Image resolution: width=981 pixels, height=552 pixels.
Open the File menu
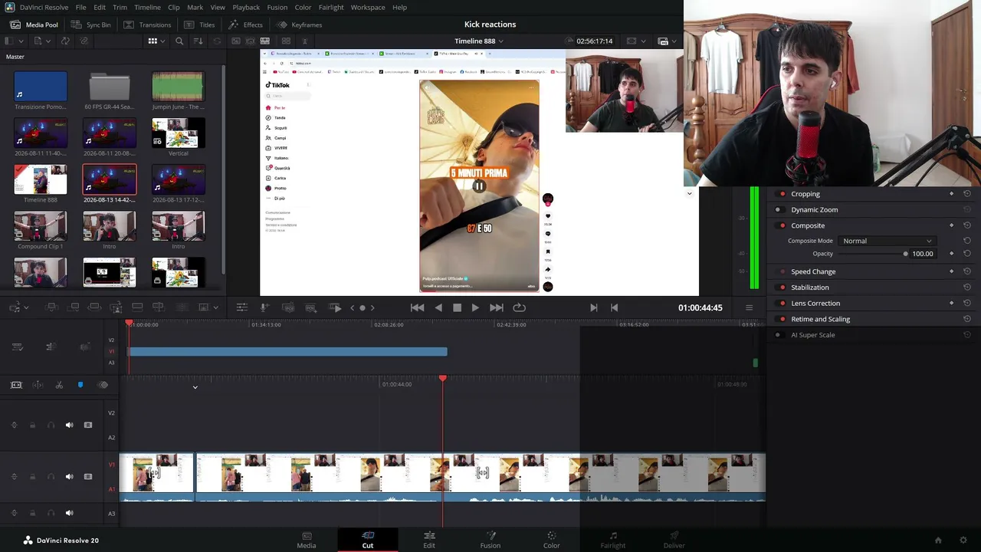pyautogui.click(x=80, y=7)
